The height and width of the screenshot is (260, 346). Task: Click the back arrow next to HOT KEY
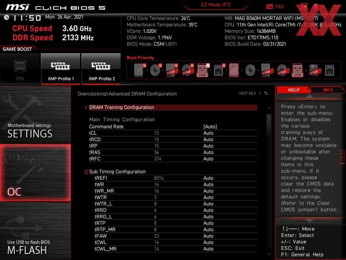[266, 93]
